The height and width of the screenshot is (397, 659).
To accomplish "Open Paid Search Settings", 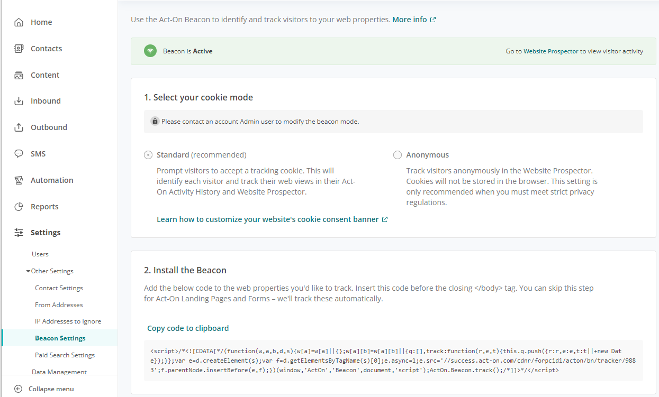I will pos(65,355).
